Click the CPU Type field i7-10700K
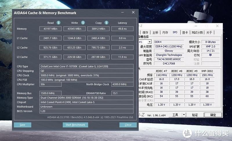Screen dimensions: 232x141 pyautogui.click(x=86, y=66)
